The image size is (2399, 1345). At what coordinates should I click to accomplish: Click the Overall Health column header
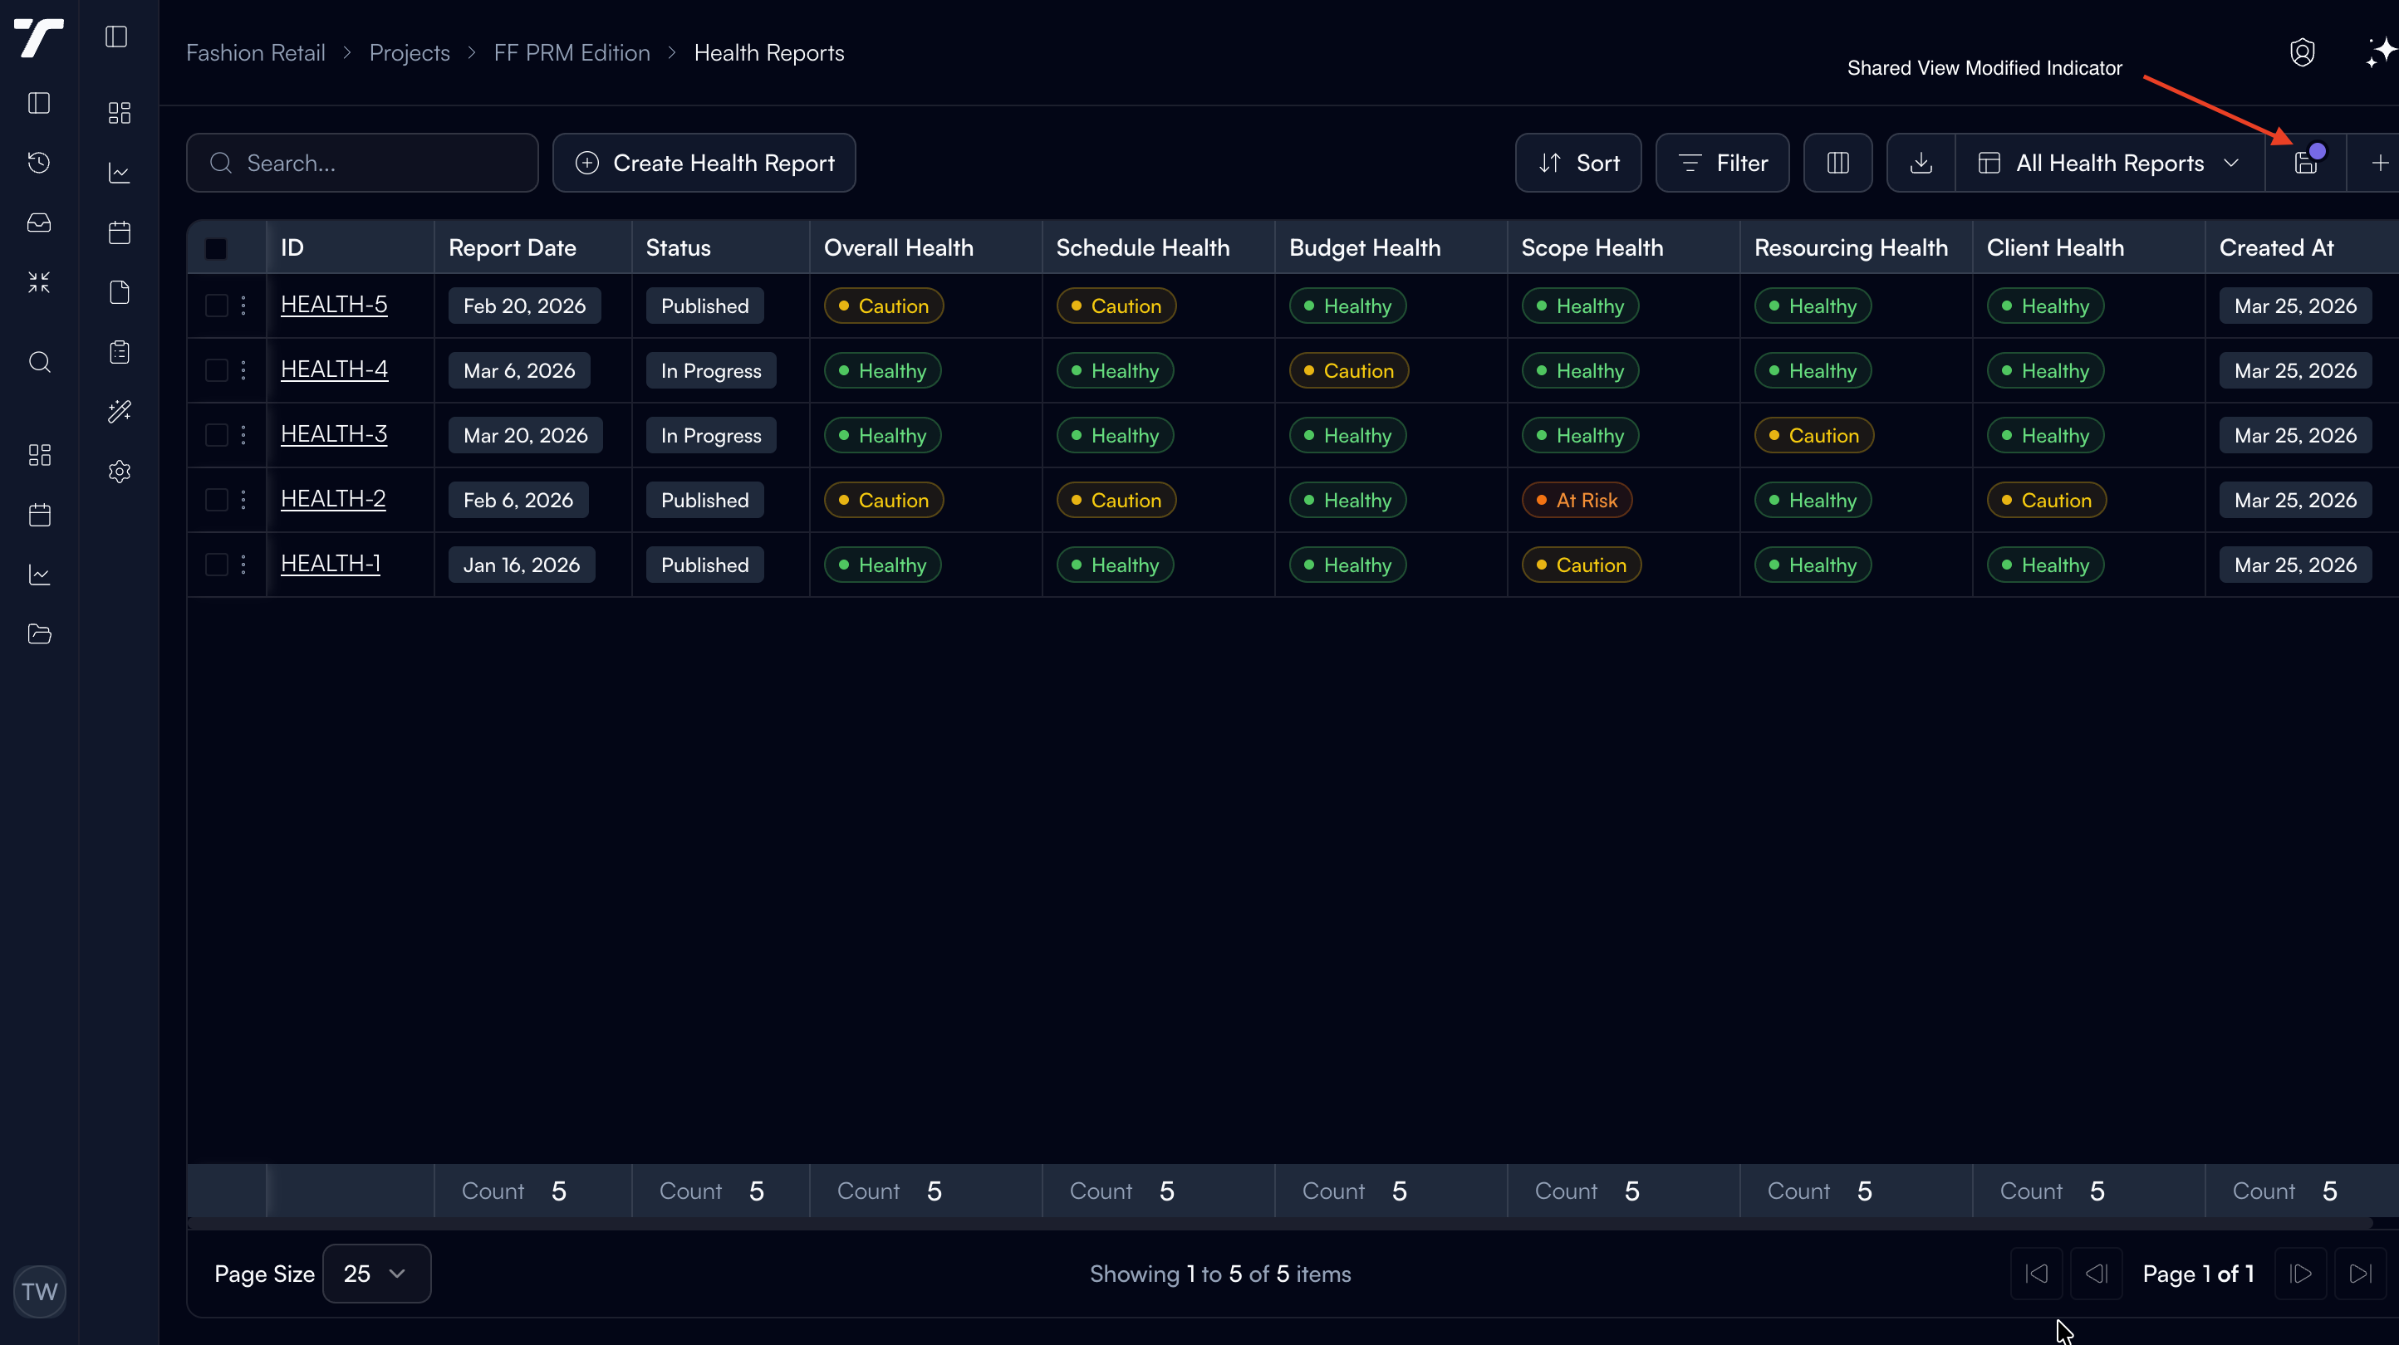point(925,247)
